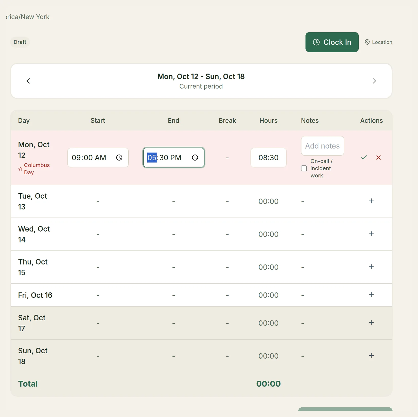Enable the On-call / incident work checkbox
This screenshot has width=418, height=417.
[x=304, y=168]
